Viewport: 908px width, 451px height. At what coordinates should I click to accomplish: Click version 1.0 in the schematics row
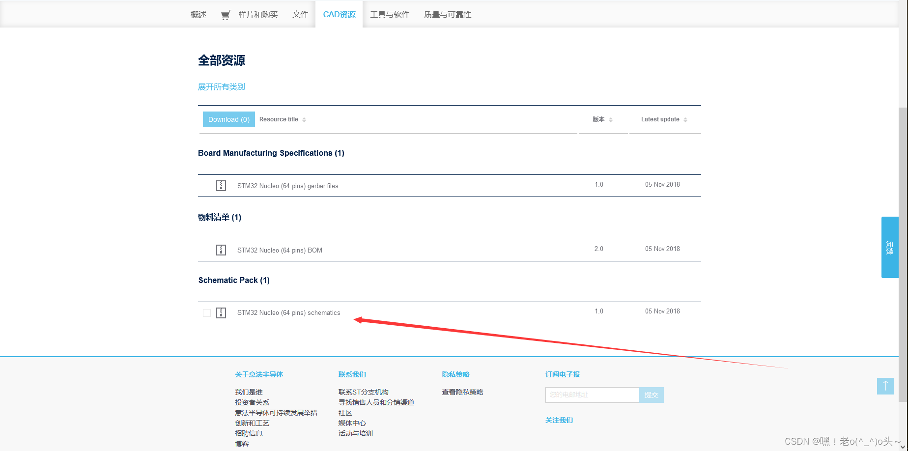599,311
